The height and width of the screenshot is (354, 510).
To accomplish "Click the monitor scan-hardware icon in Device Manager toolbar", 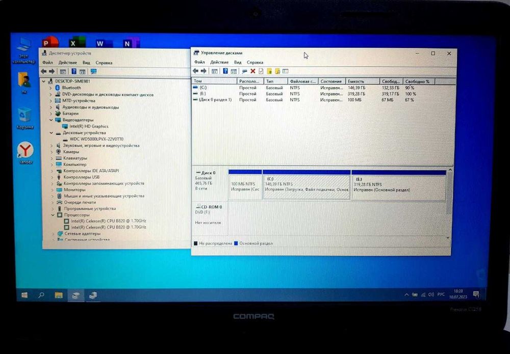I will tap(94, 71).
